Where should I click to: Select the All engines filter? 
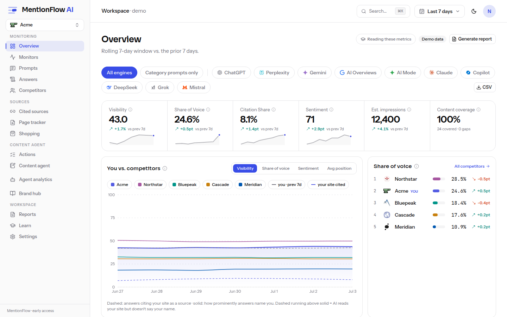point(119,73)
